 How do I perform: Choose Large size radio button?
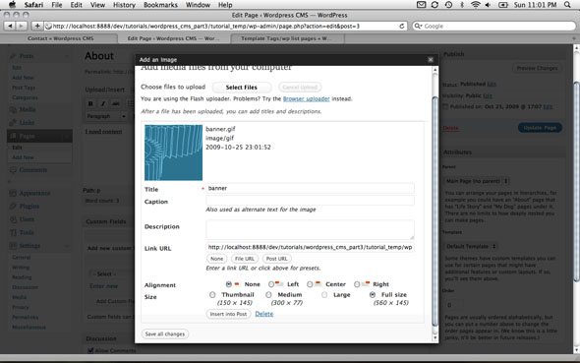[324, 295]
